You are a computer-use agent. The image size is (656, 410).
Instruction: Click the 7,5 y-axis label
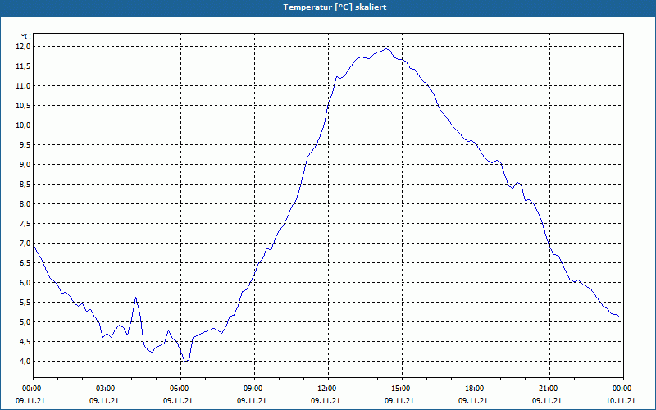25,223
